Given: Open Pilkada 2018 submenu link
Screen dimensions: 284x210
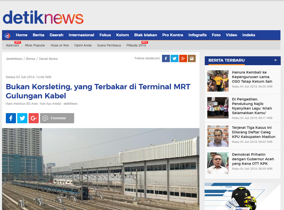Looking at the screenshot, I should click(x=136, y=45).
